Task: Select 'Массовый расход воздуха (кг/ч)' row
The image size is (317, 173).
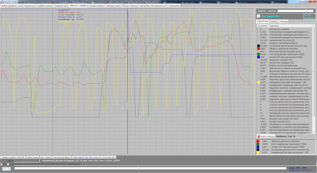Action: point(285,51)
